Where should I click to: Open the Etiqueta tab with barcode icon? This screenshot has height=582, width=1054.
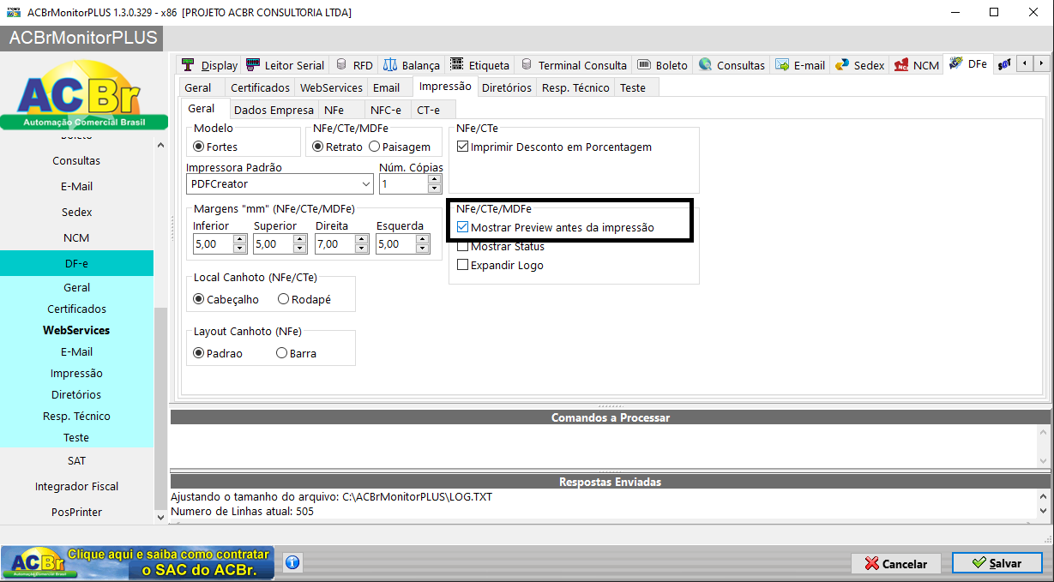coord(479,65)
